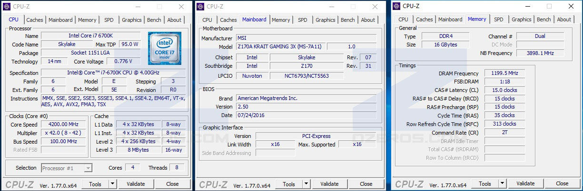Viewport: 583px width, 191px height.
Task: Click Close button in middle window
Action: coord(366,184)
